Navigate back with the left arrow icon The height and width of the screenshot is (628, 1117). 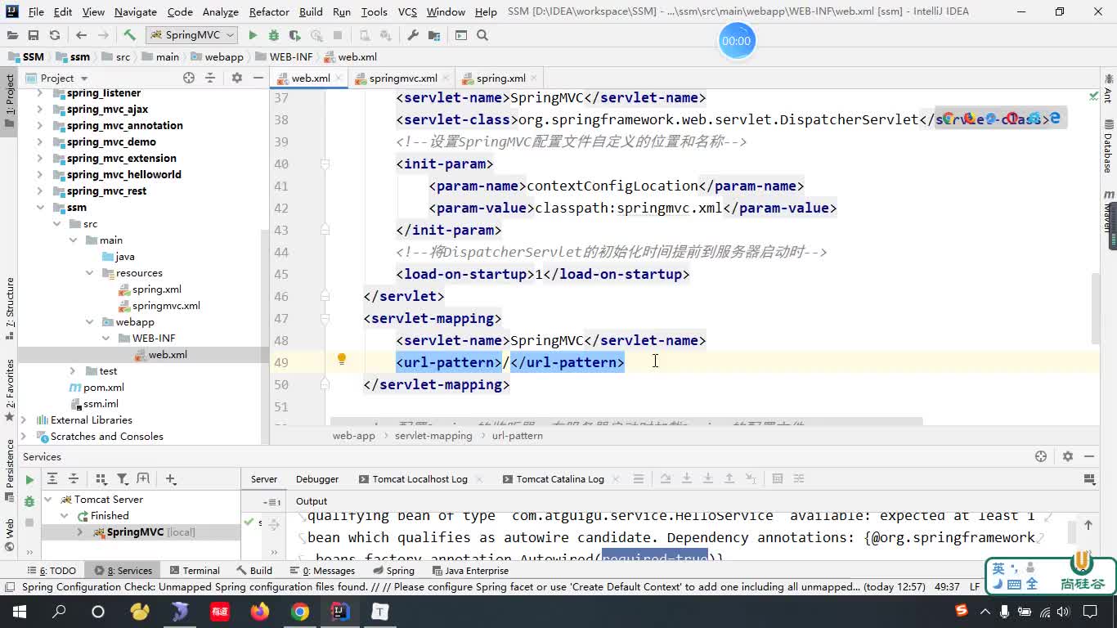81,35
